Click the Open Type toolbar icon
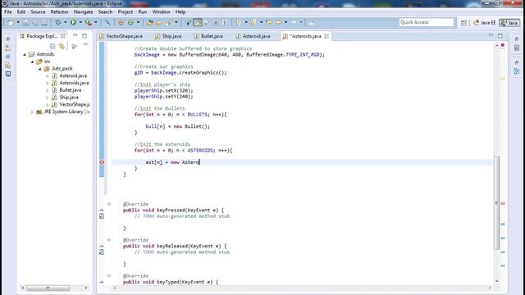Screen dimensions: 525x295 [149, 22]
